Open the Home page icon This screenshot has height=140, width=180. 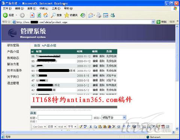click(46, 15)
